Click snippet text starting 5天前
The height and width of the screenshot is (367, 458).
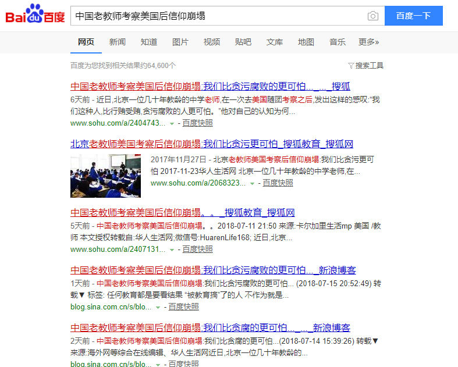[225, 232]
